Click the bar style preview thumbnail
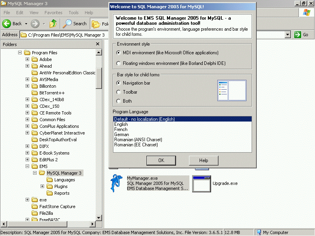Image resolution: width=315 pixels, height=236 pixels. [x=232, y=90]
